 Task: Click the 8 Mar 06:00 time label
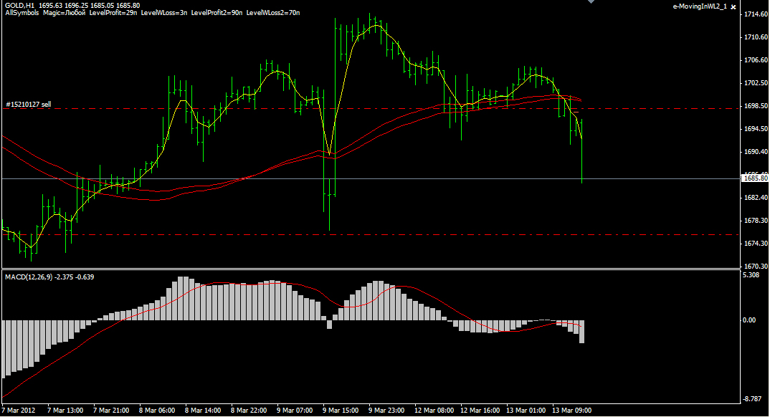click(x=157, y=411)
